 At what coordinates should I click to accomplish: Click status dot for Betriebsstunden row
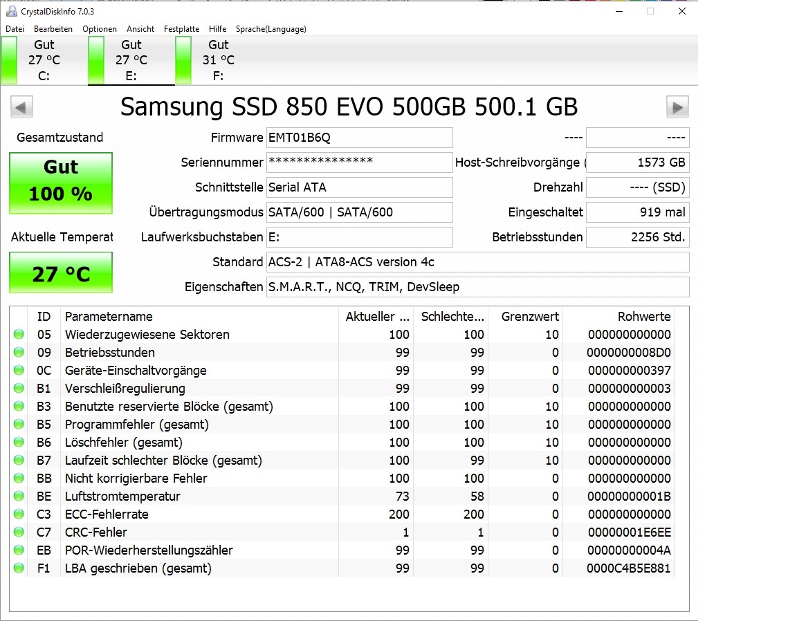coord(19,352)
